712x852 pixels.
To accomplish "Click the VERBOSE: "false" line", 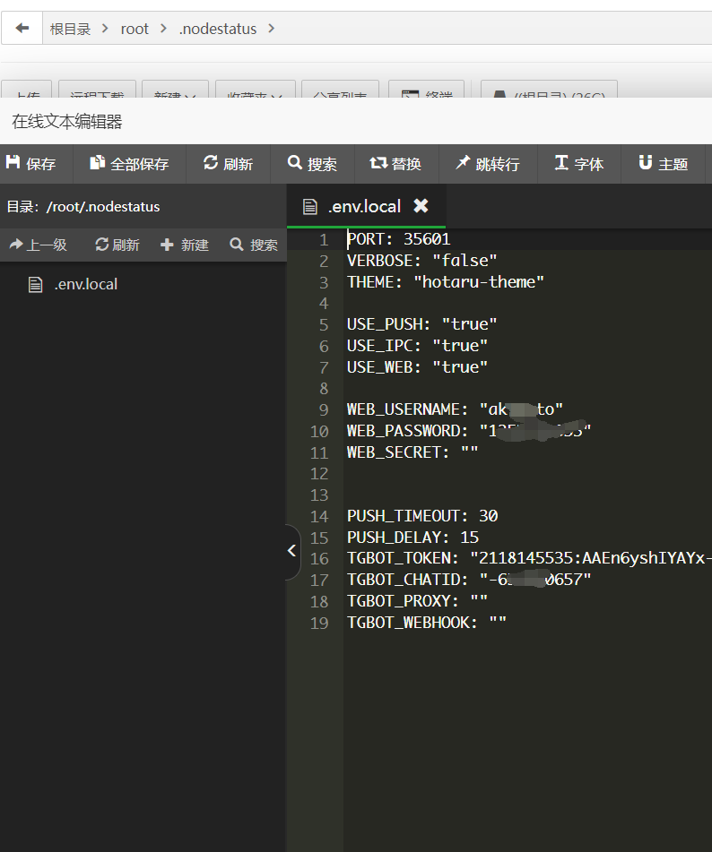I will (421, 261).
